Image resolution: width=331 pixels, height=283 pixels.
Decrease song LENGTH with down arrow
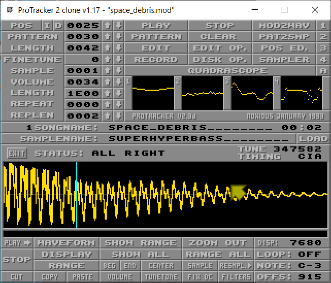click(119, 48)
